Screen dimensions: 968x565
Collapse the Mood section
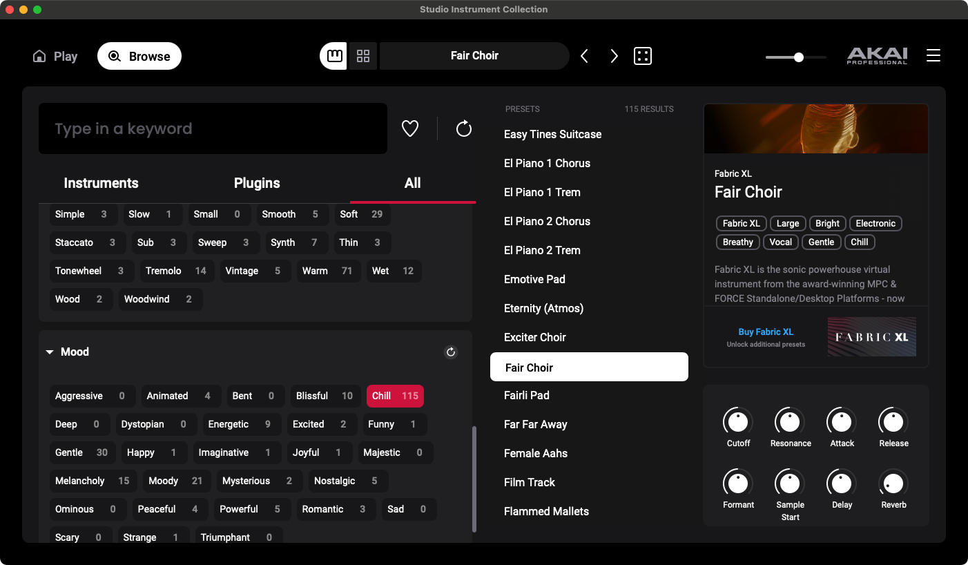pos(50,352)
